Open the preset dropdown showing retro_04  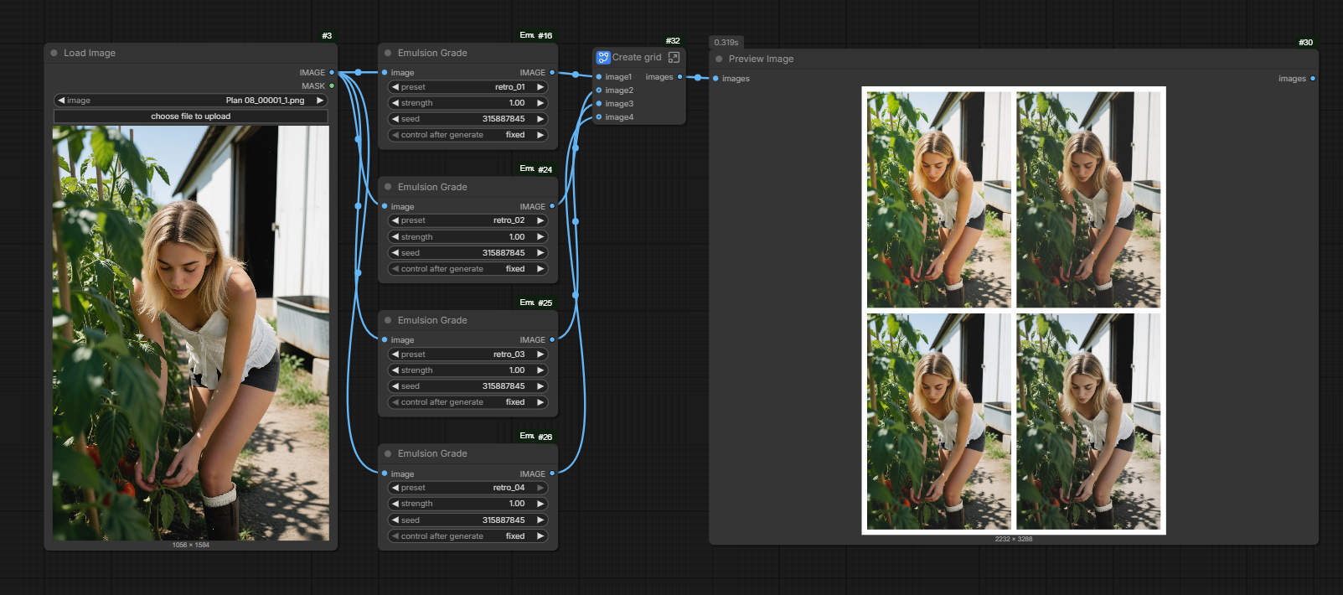click(468, 488)
